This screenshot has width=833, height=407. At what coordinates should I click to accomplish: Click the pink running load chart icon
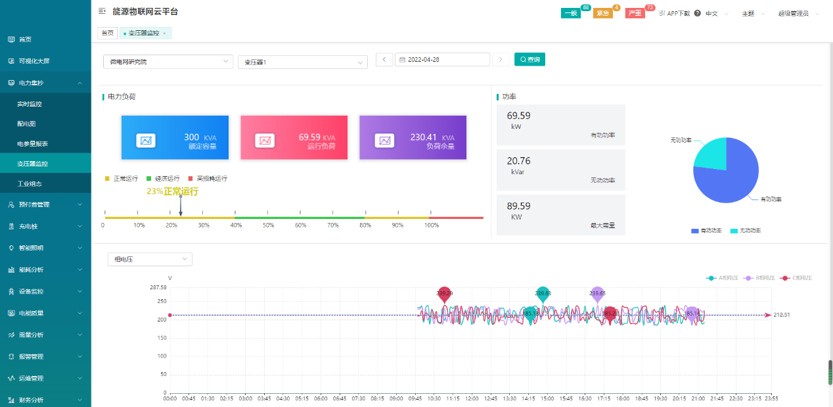point(265,140)
